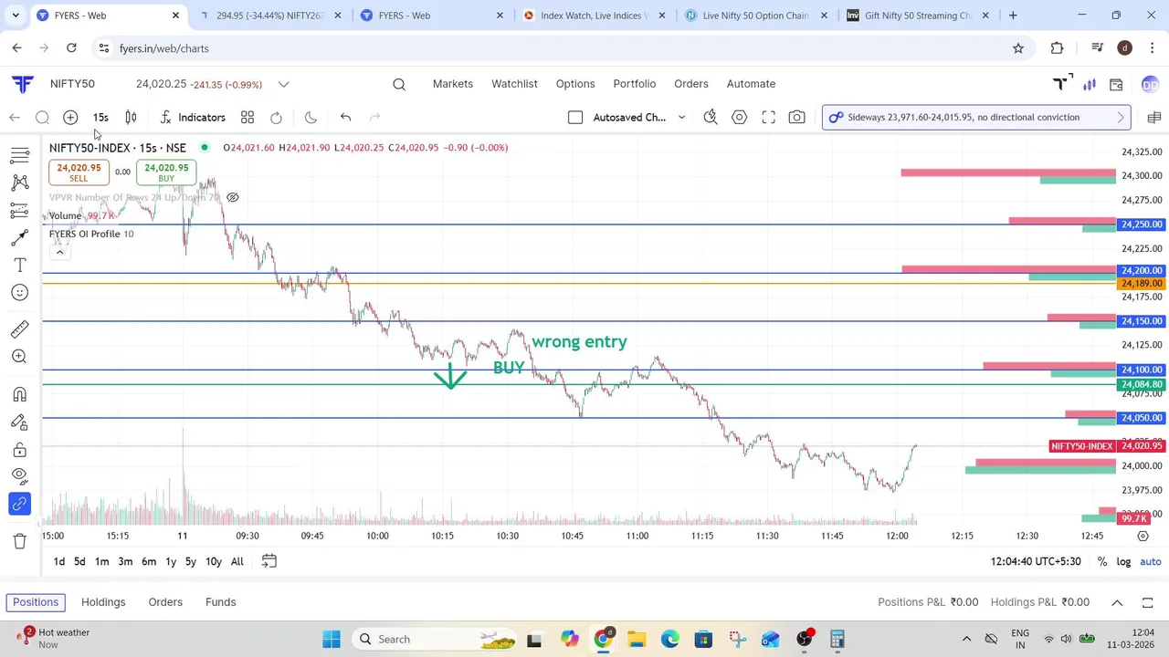Open the layout templates grid icon
1169x657 pixels.
pos(247,117)
